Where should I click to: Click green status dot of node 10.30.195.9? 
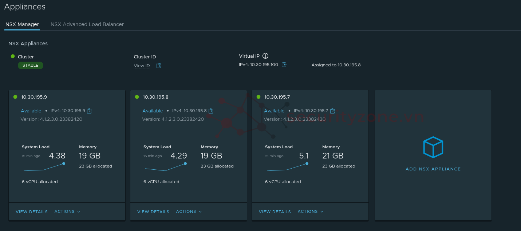pos(15,97)
